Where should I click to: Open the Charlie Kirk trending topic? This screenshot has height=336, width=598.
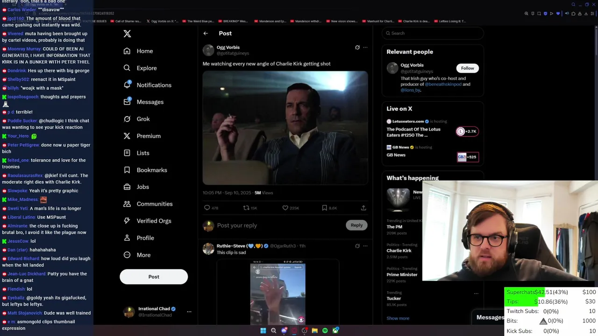(399, 251)
